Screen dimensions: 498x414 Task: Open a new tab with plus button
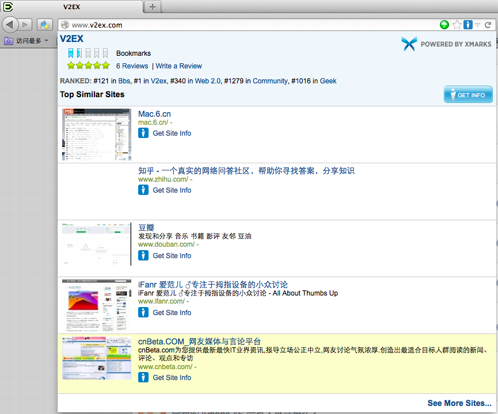[153, 7]
